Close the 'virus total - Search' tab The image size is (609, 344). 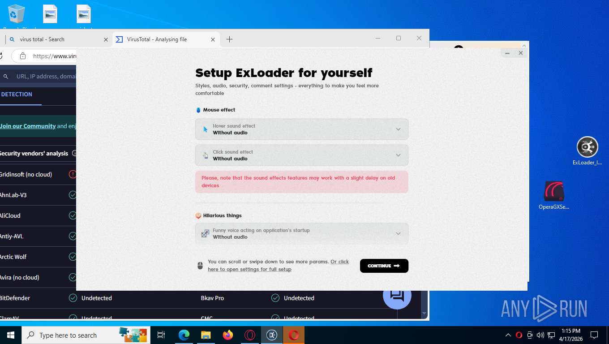tap(106, 39)
